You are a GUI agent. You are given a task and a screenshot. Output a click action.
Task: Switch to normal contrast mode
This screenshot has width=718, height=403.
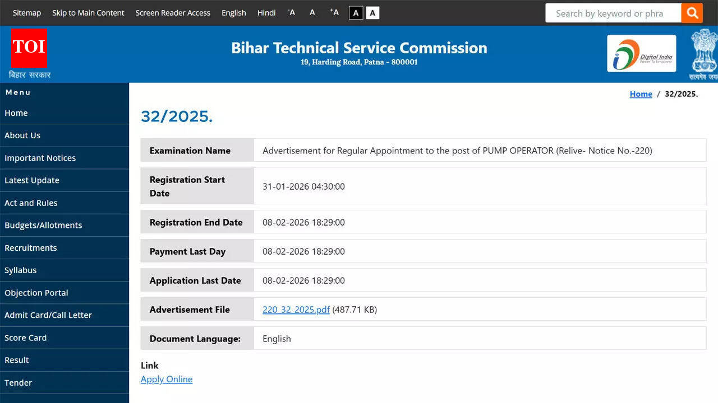coord(372,12)
